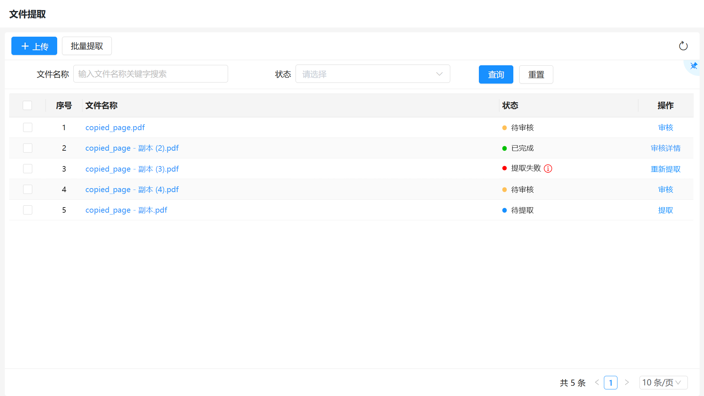The image size is (704, 396).
Task: Open 审核详情 for the completed file
Action: tap(665, 148)
